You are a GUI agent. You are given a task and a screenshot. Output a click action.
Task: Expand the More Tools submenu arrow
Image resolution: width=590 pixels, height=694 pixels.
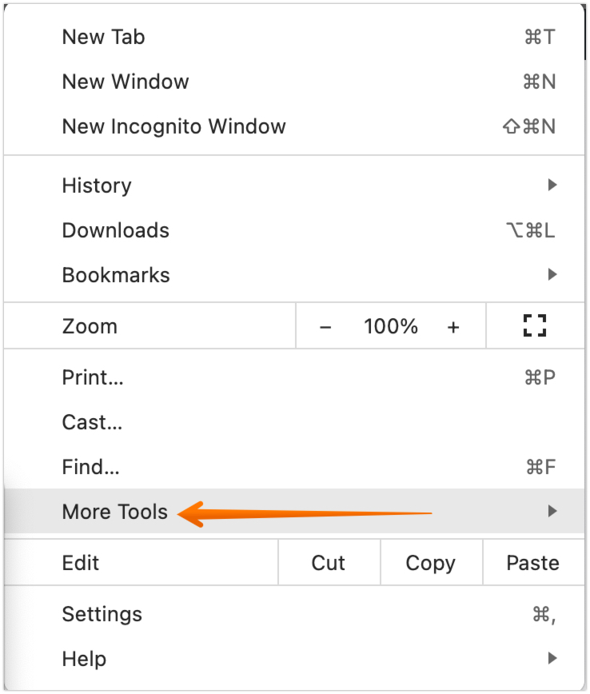click(552, 512)
